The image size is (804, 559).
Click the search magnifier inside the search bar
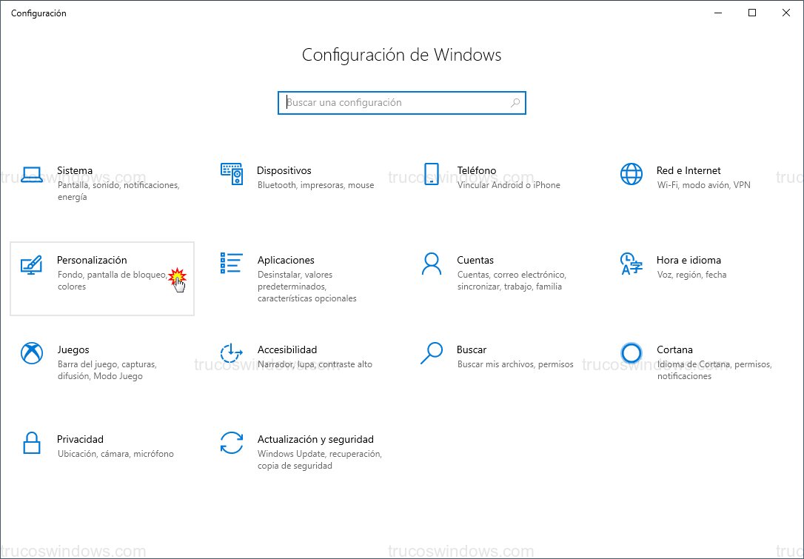pyautogui.click(x=515, y=102)
